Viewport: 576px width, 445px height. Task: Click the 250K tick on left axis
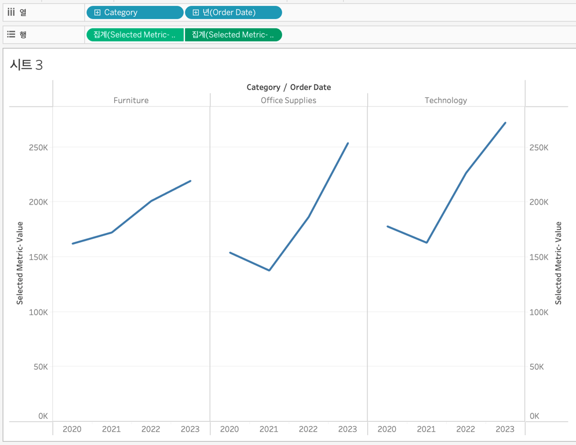(38, 147)
